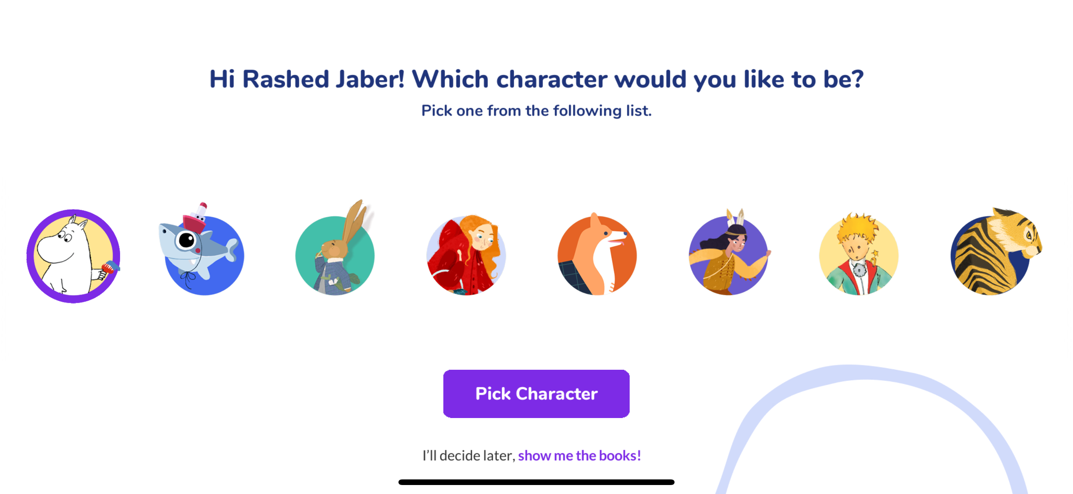Screen dimensions: 1073x494
Task: Click the "Pick one from the following list" subtitle
Action: coord(536,111)
